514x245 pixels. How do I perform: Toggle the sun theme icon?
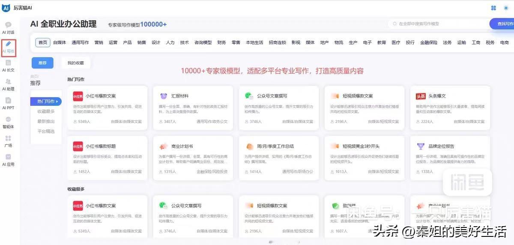pos(507,8)
